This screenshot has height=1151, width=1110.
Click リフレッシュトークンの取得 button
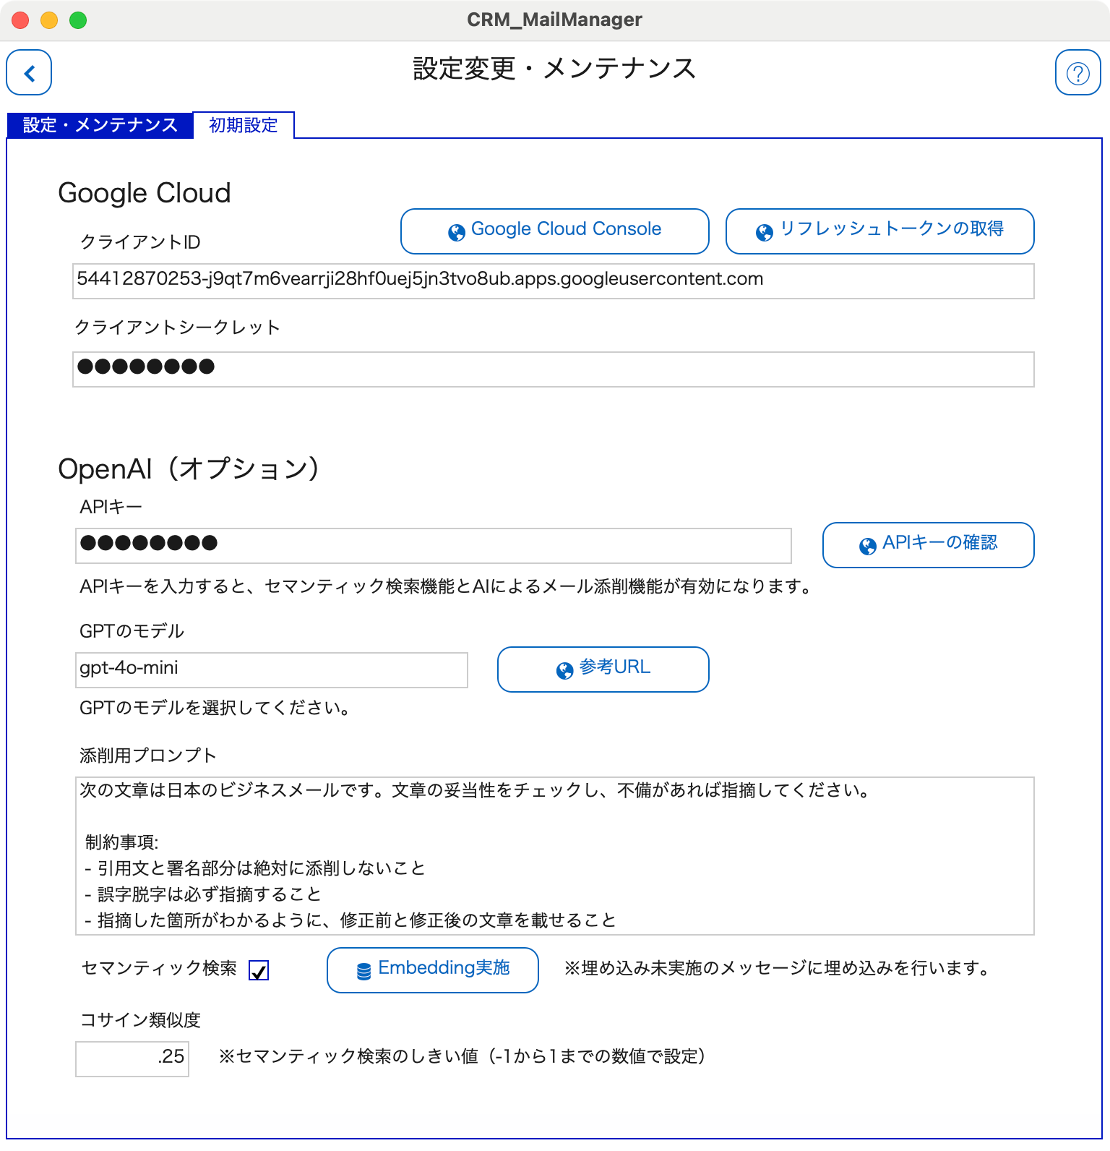coord(880,231)
